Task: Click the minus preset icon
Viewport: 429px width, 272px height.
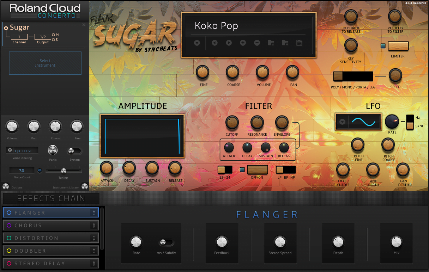Action: (257, 43)
